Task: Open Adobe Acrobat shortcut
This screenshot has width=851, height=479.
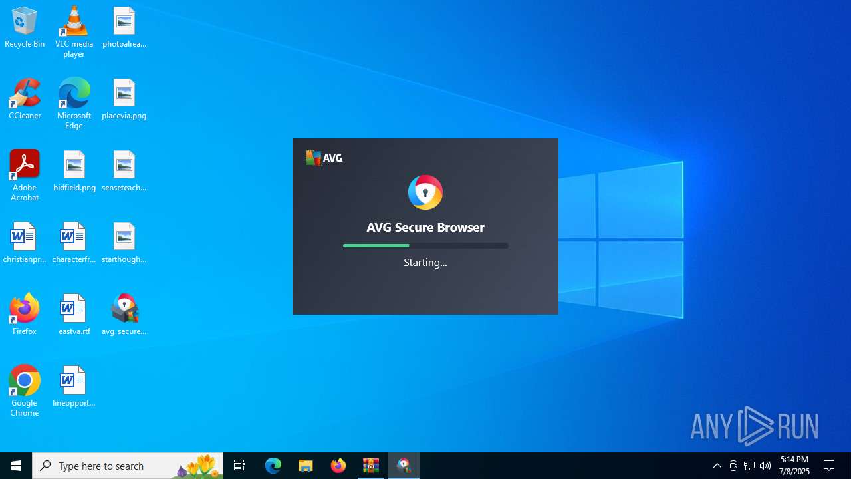Action: coord(25,176)
